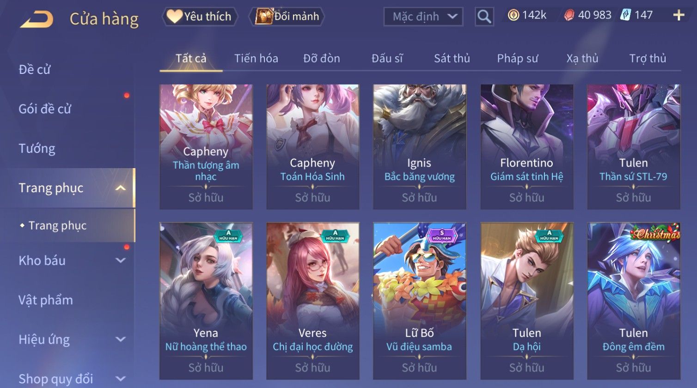The height and width of the screenshot is (388, 697).
Task: Switch to the Pháp sư tab
Action: point(517,58)
